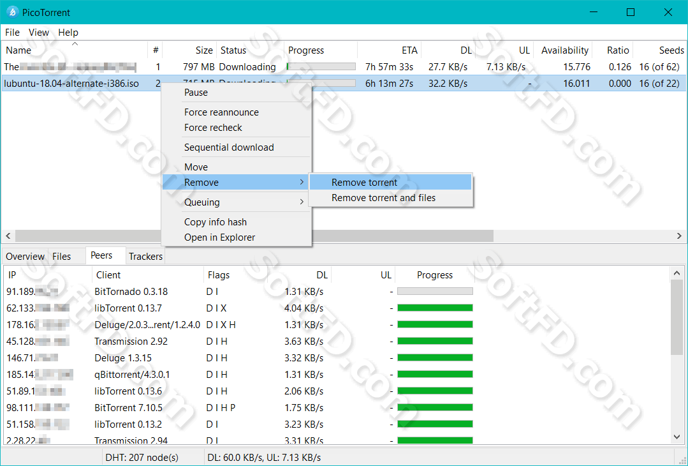Click the PicoTorrent app icon in title bar

(13, 12)
